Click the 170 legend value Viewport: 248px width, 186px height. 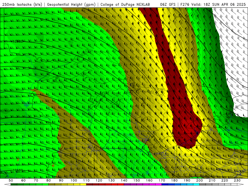(x=162, y=180)
